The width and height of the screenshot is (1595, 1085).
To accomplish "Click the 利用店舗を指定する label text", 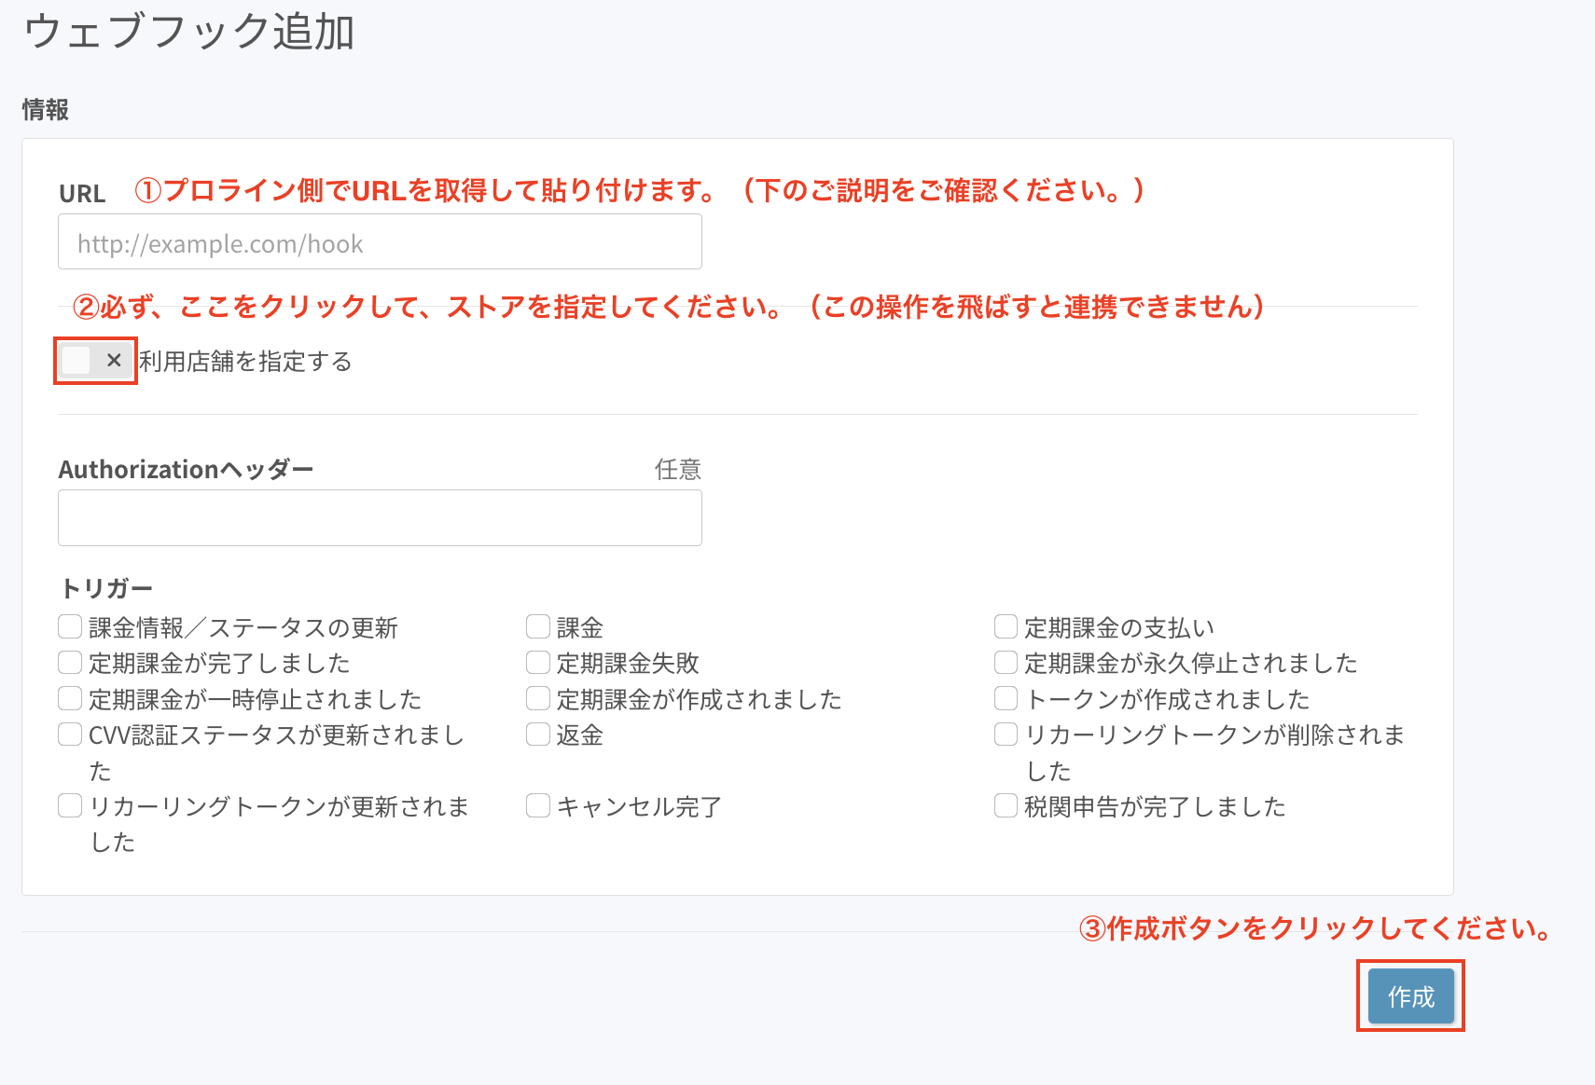I will [x=245, y=362].
